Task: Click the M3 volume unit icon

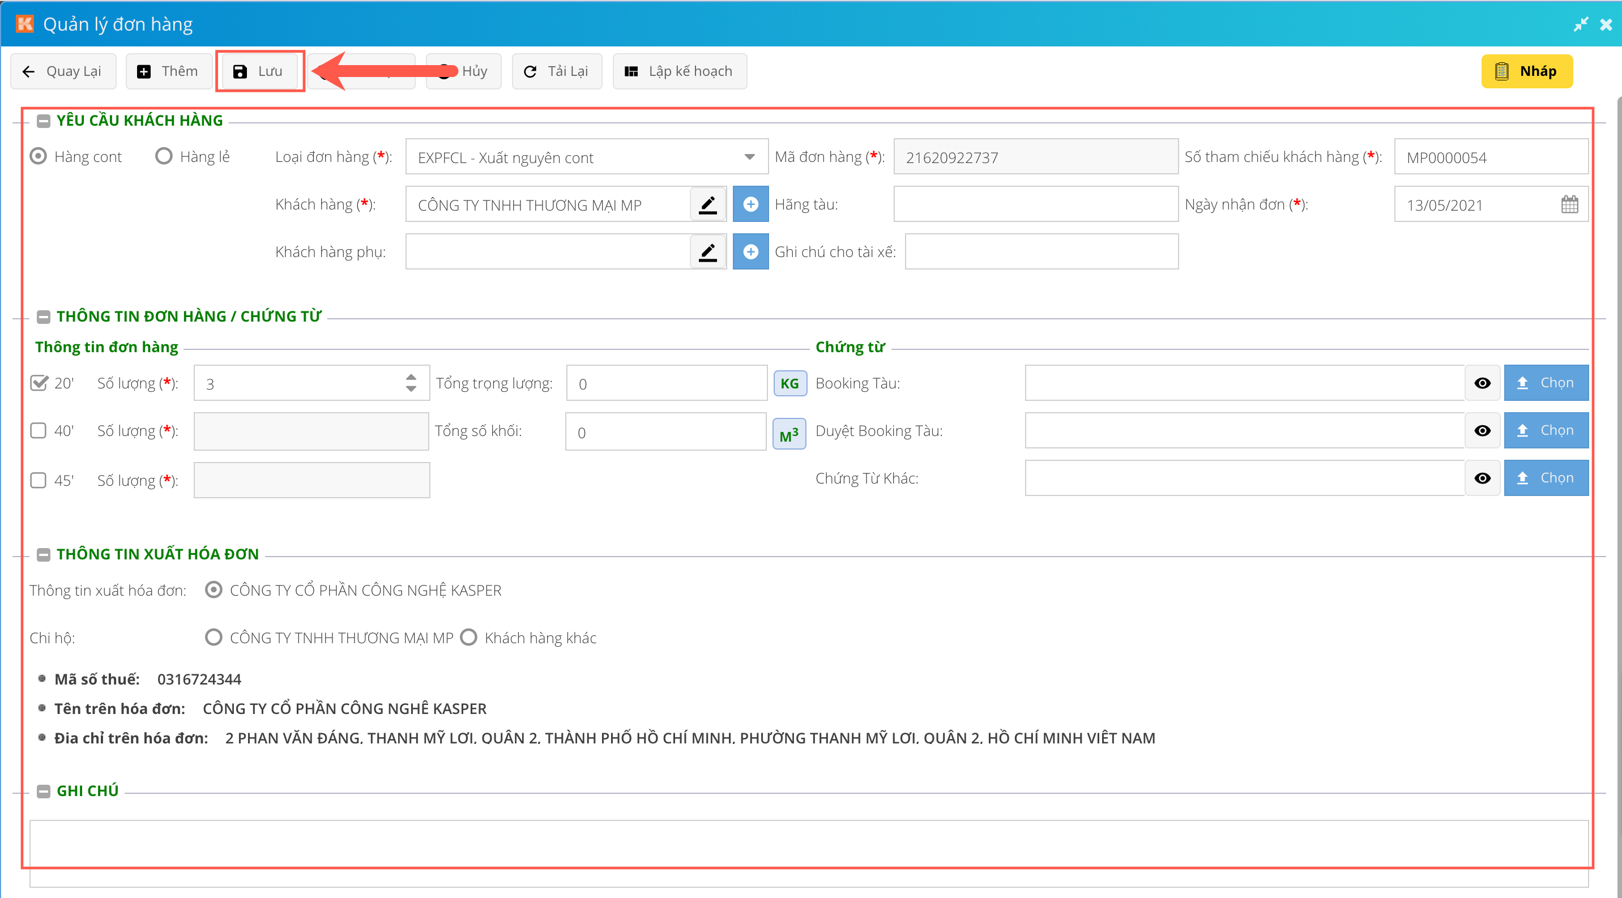Action: [x=788, y=434]
